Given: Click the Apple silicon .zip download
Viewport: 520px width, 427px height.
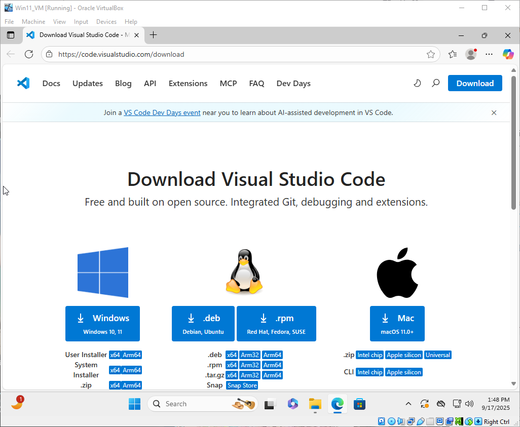Looking at the screenshot, I should point(404,355).
